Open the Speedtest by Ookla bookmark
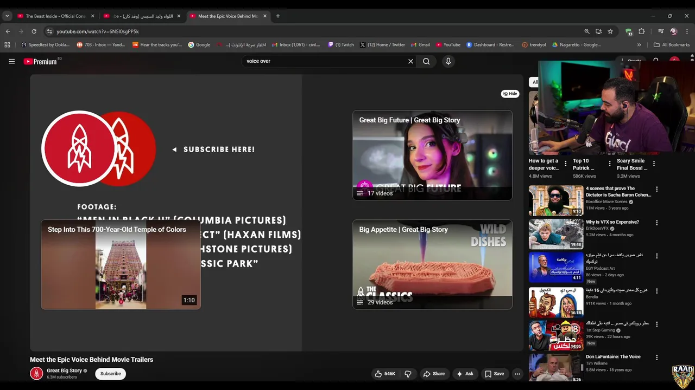This screenshot has height=390, width=695. point(46,45)
